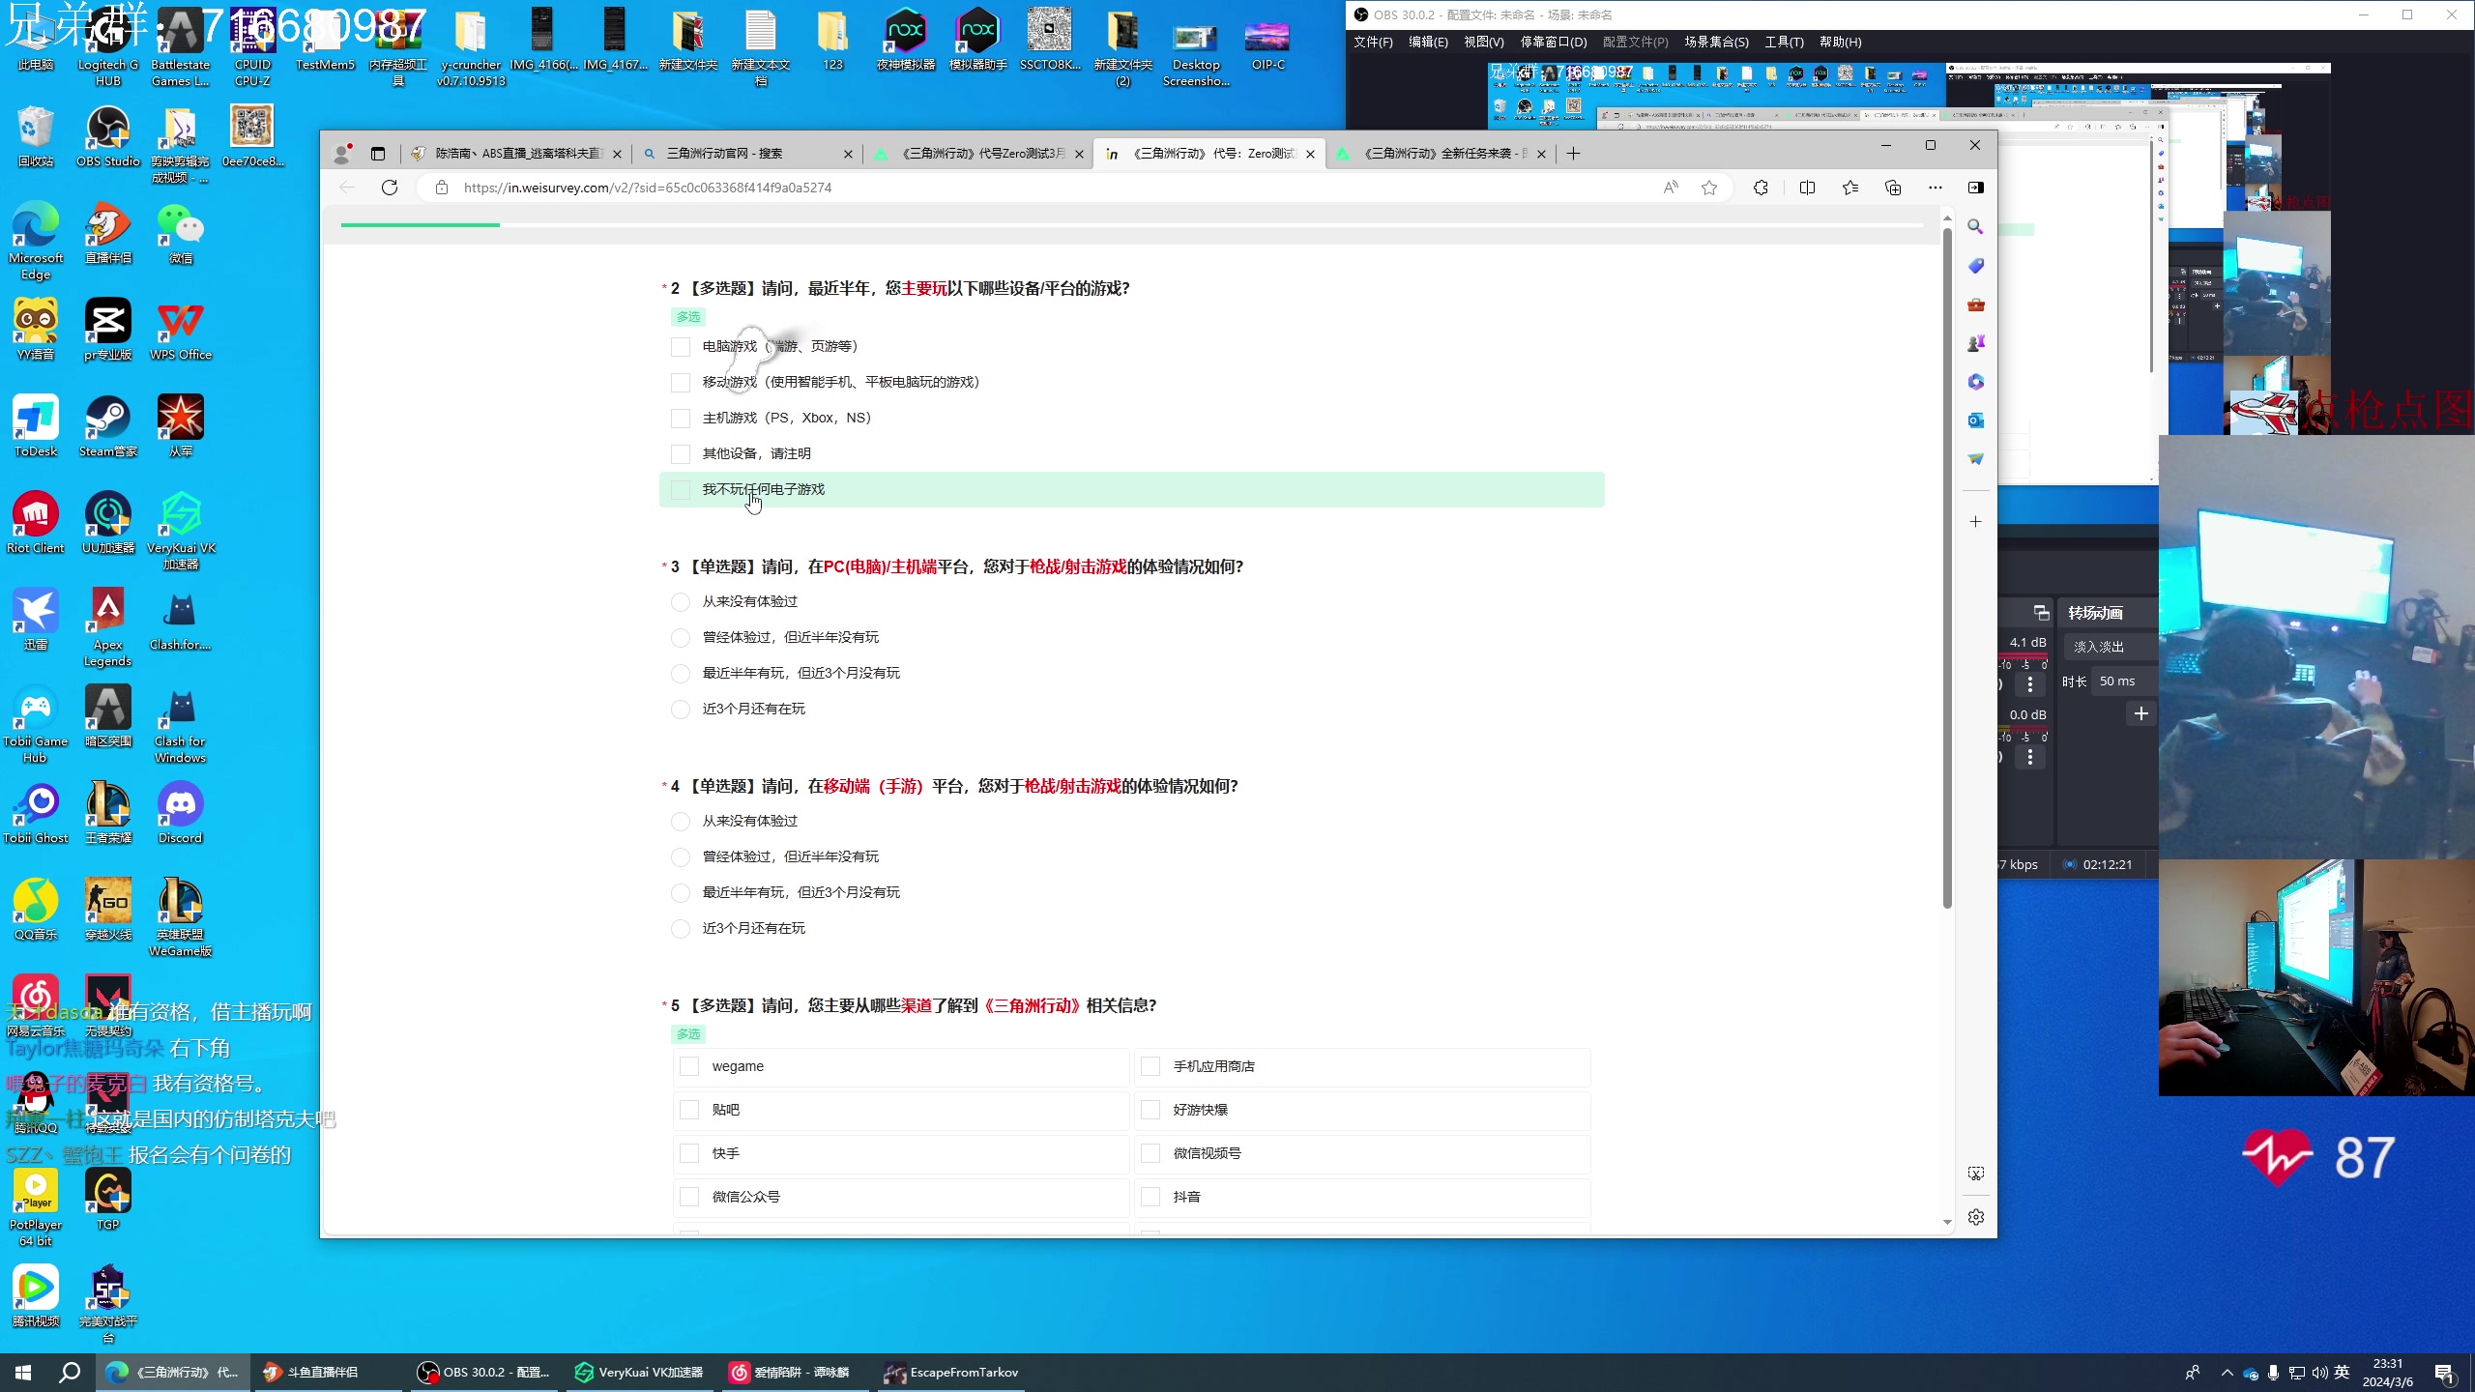Open OBS 编辑(E) menu
The width and height of the screenshot is (2475, 1392).
coord(1428,42)
